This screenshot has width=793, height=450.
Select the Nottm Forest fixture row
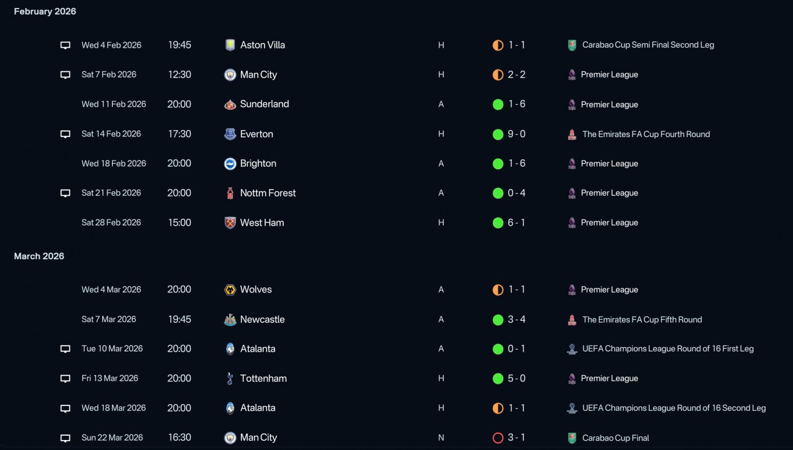tap(396, 193)
